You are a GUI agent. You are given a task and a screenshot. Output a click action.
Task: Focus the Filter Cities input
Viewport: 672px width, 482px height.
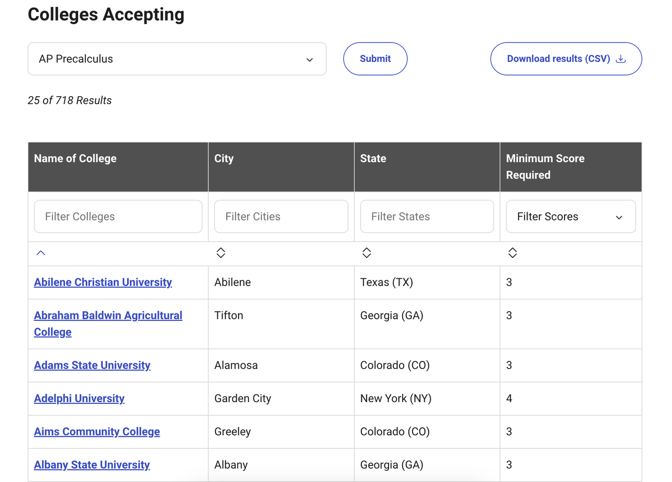pyautogui.click(x=281, y=216)
